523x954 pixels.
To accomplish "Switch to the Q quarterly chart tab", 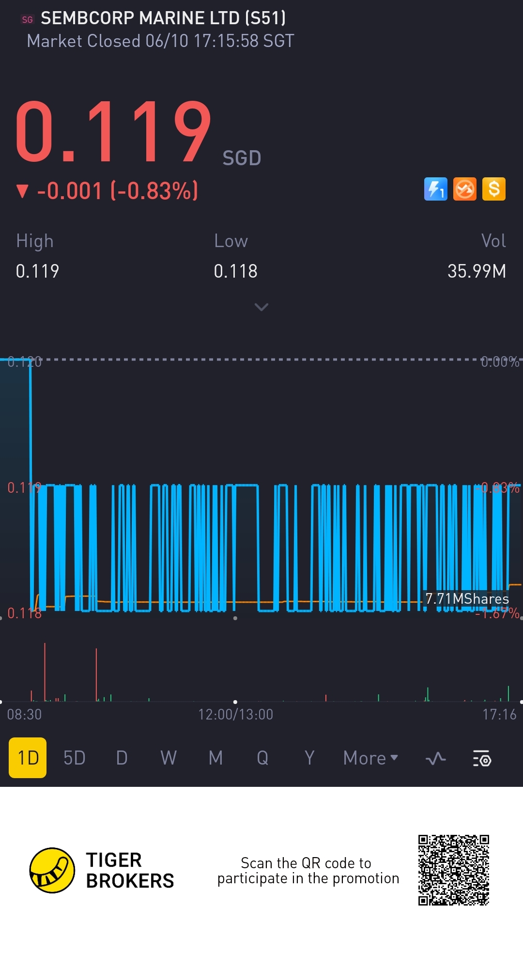I will [x=262, y=758].
